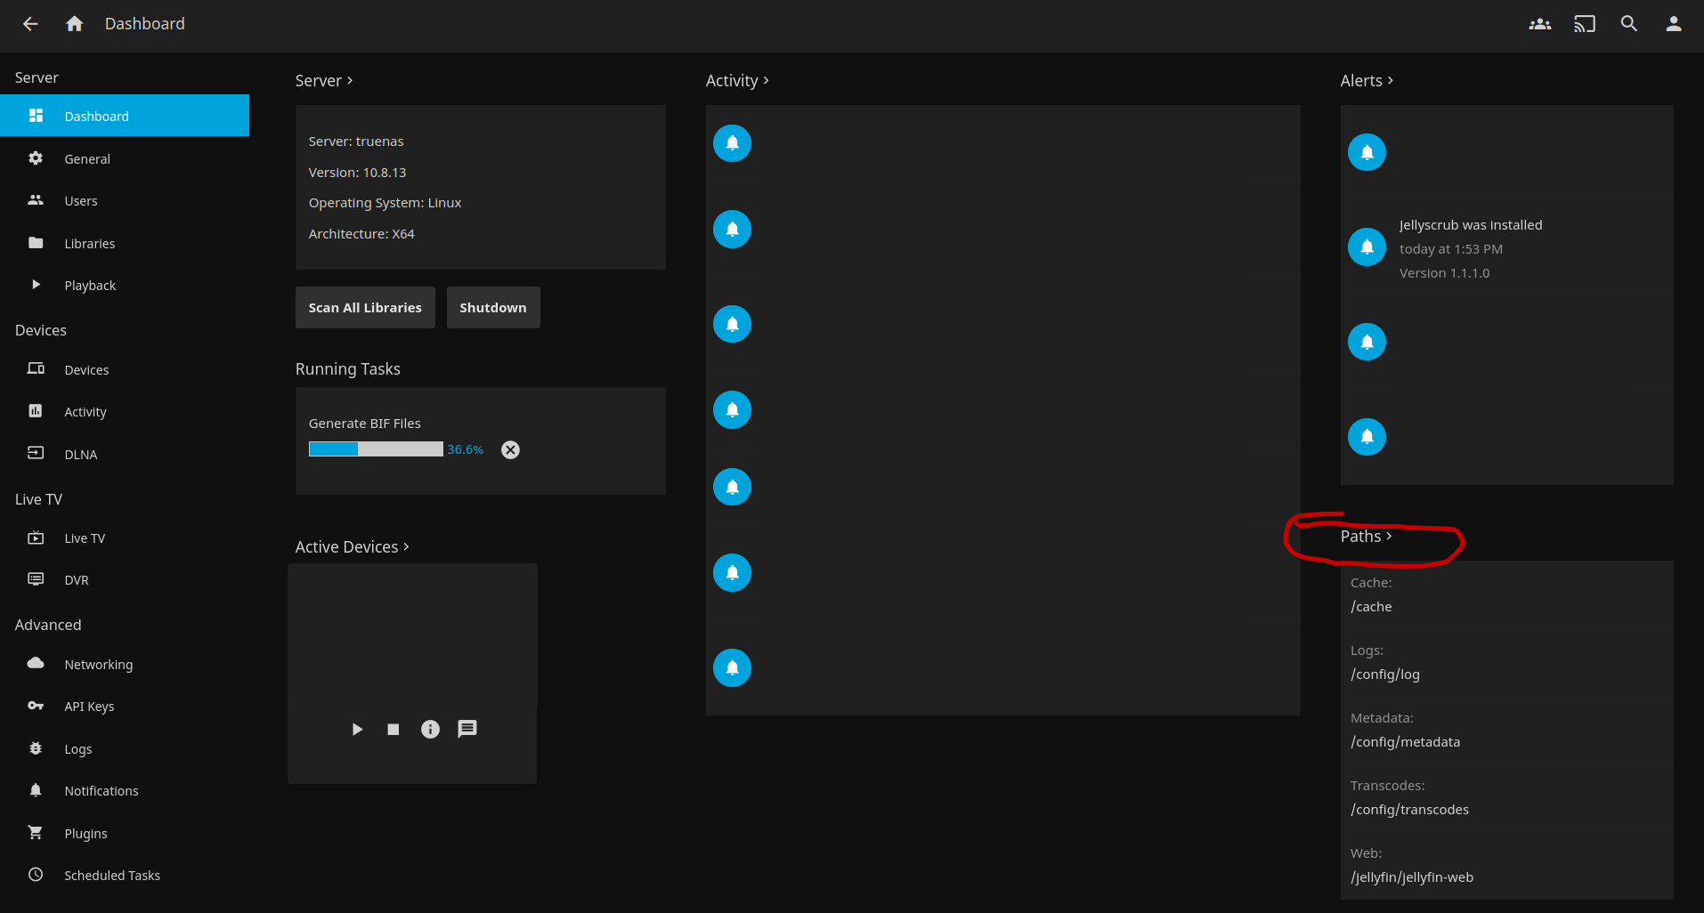
Task: Click the info icon on the active device
Action: [430, 730]
